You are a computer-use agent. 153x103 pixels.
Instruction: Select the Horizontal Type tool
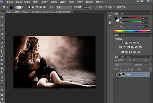[x=2, y=82]
